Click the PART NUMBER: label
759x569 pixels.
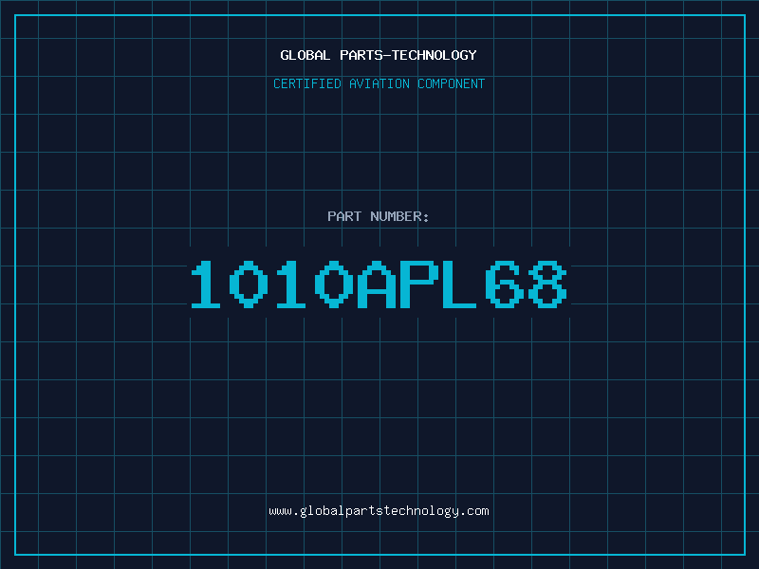pos(379,216)
